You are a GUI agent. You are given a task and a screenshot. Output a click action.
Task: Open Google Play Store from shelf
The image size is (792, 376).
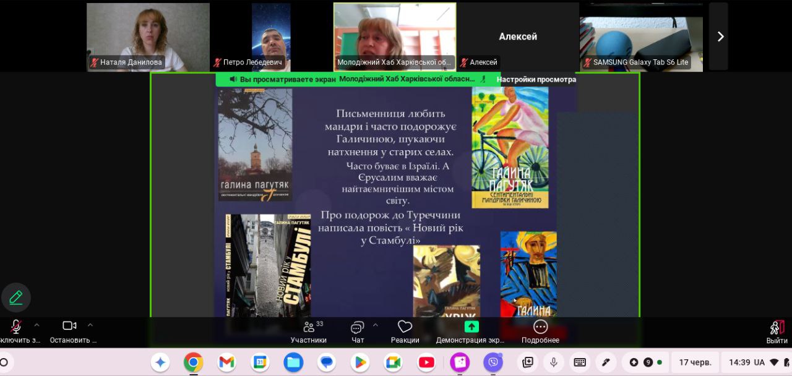point(360,362)
